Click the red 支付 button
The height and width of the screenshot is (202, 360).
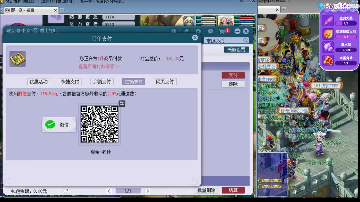click(x=233, y=75)
